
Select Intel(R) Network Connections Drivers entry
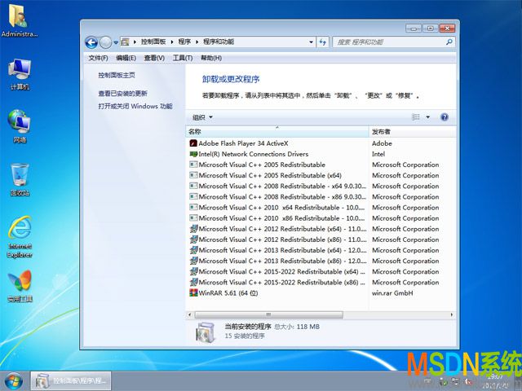coord(254,154)
